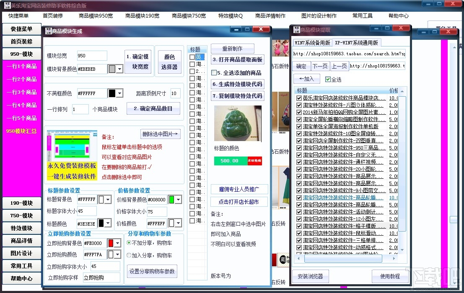Toggle the 全选 checkbox
The width and height of the screenshot is (464, 293).
(x=328, y=79)
